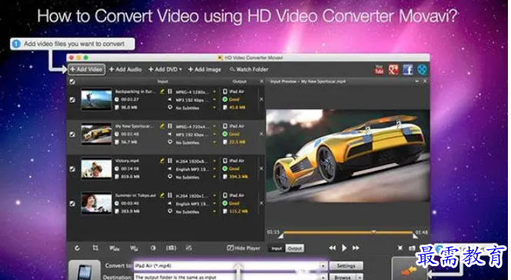Open subtitles dropdown for My New Sportscar
The image size is (511, 280).
[214, 142]
